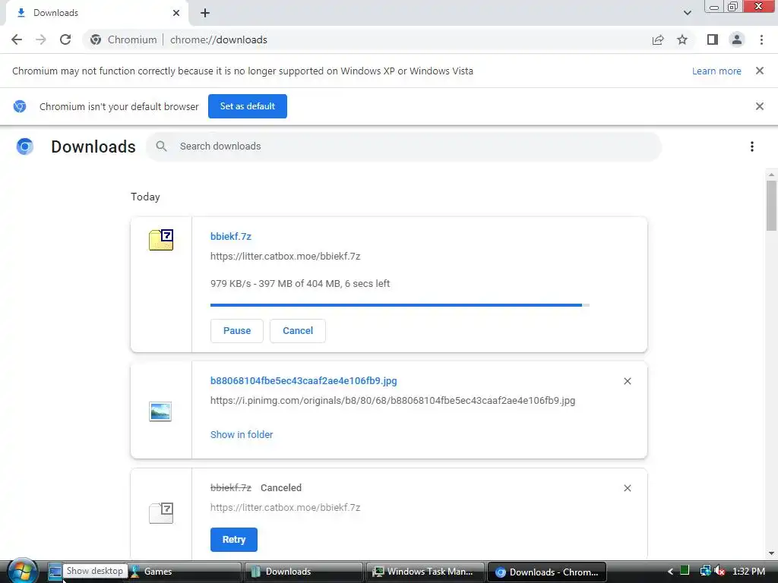
Task: Click the i.pinimg.com source URL text
Action: tap(393, 401)
